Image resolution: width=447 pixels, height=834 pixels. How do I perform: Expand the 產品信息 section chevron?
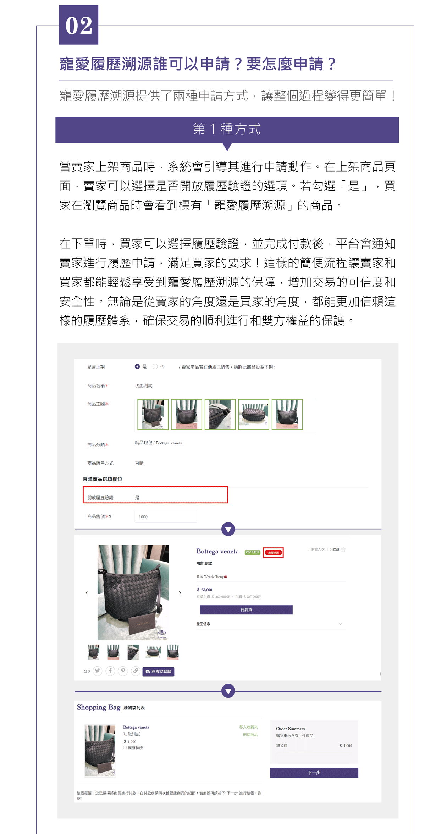click(340, 624)
